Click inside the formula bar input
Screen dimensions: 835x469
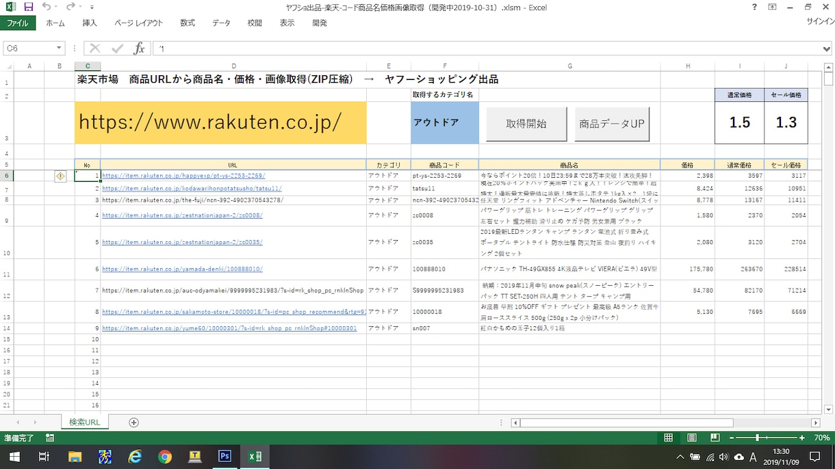486,49
